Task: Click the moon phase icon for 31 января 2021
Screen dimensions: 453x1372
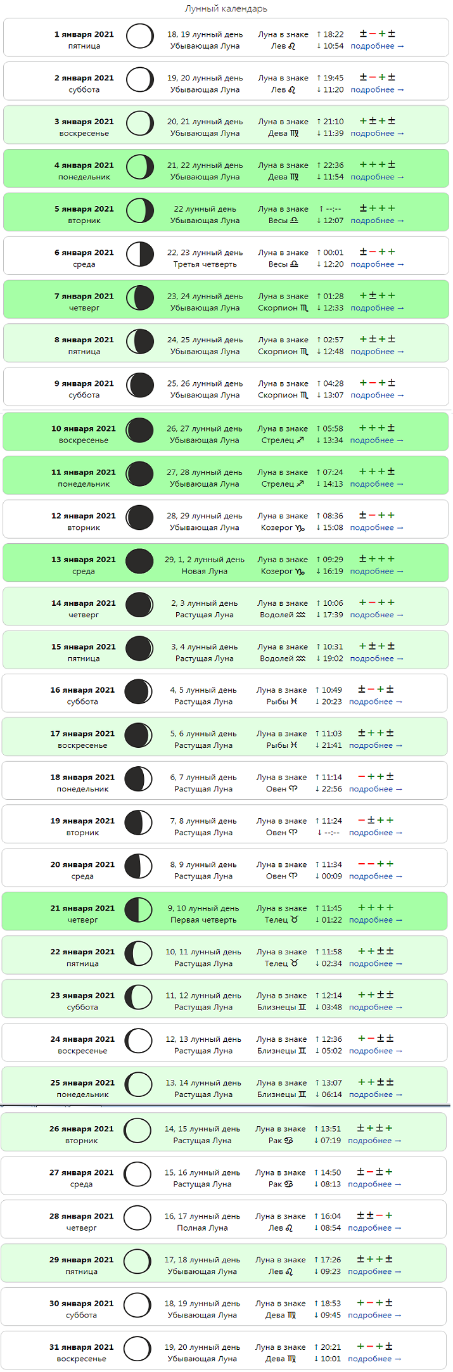Action: tap(137, 1350)
